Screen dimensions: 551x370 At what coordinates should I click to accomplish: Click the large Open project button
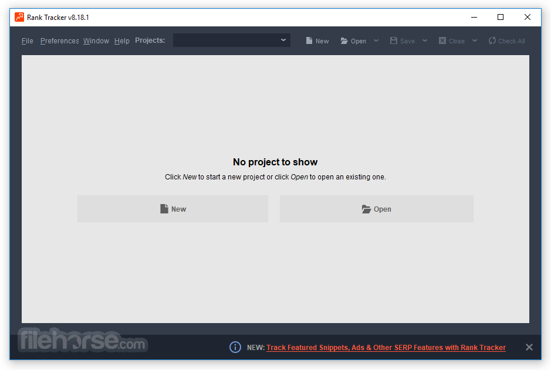click(376, 209)
